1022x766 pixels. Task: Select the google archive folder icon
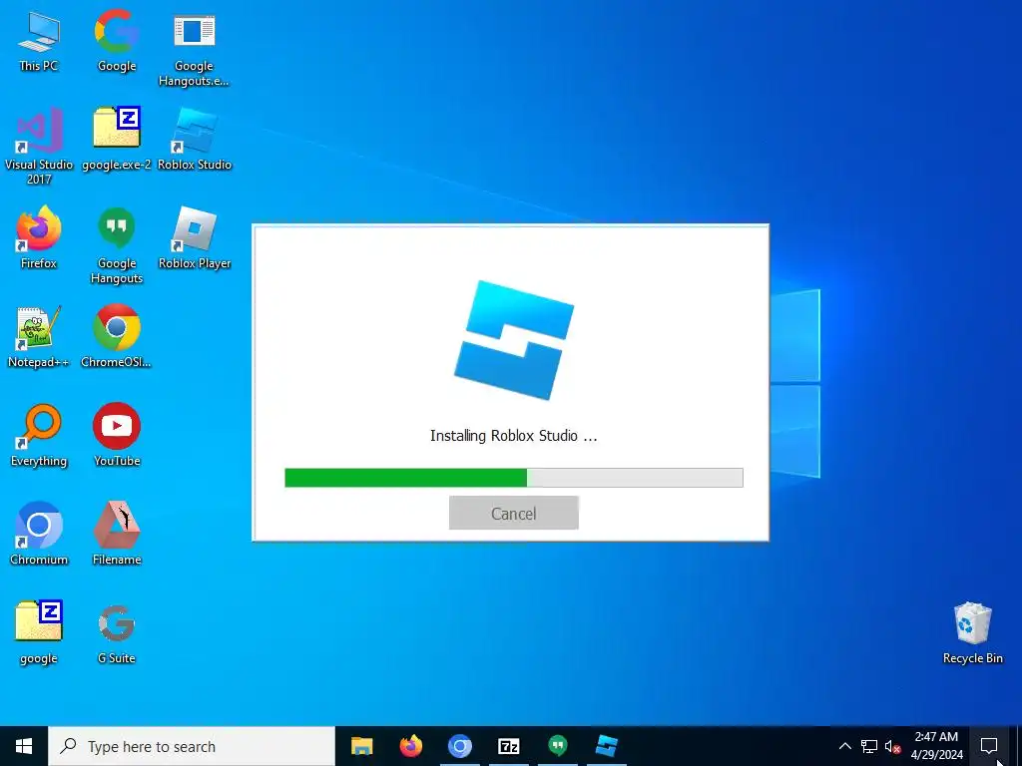(39, 633)
